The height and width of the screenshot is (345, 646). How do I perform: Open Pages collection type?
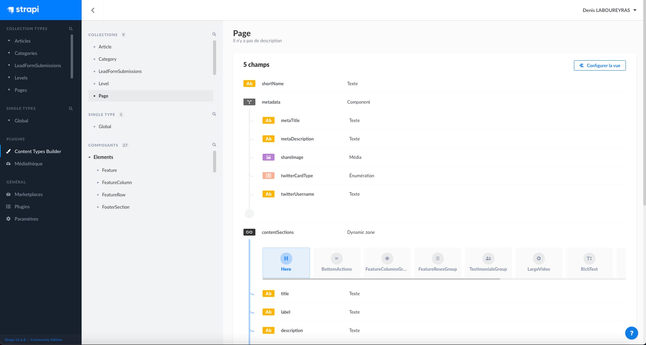(21, 90)
